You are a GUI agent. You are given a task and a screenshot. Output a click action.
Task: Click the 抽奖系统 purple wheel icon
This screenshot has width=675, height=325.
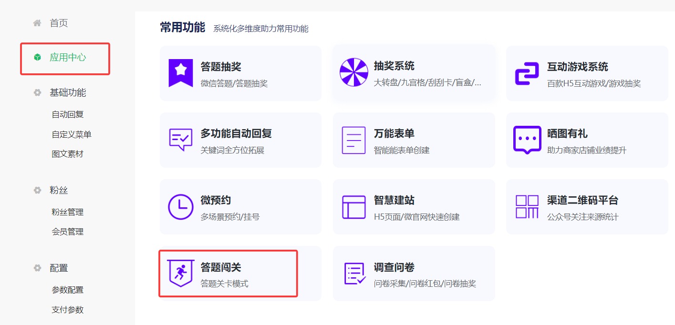(x=353, y=72)
